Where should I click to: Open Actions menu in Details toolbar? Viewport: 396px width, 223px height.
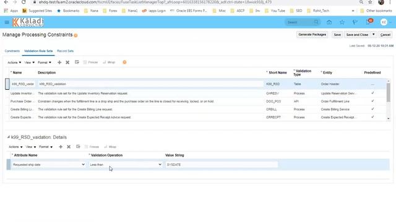(15, 147)
